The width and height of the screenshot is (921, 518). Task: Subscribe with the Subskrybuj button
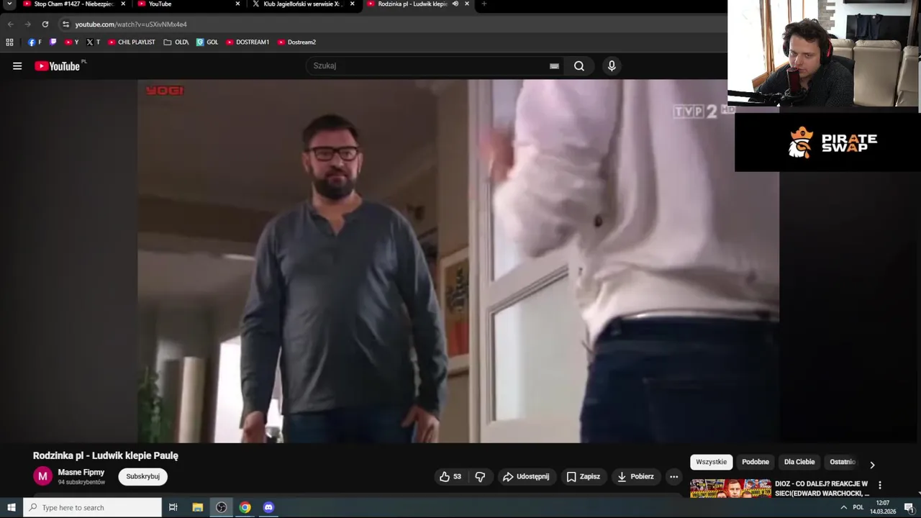(x=142, y=476)
